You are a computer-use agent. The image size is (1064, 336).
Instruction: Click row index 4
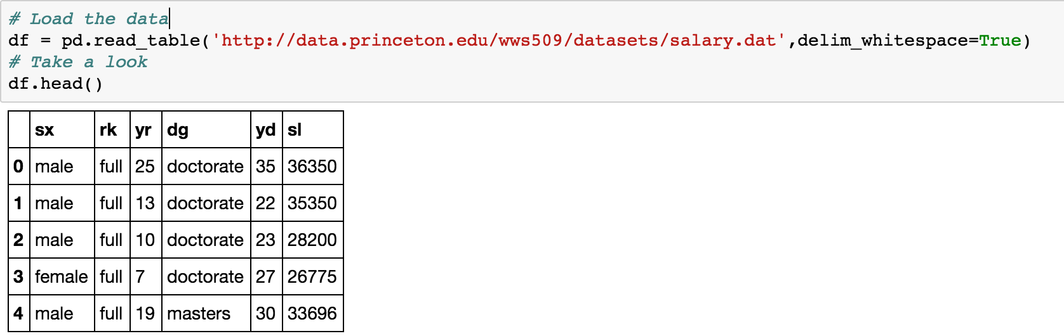18,314
